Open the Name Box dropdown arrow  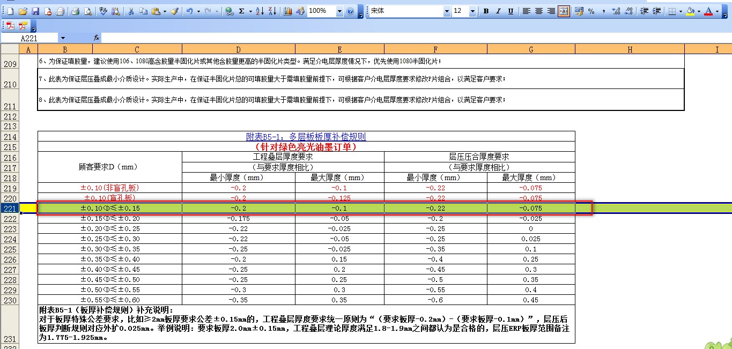63,38
